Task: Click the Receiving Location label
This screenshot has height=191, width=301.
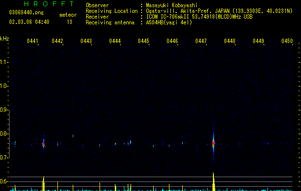Action: point(111,11)
